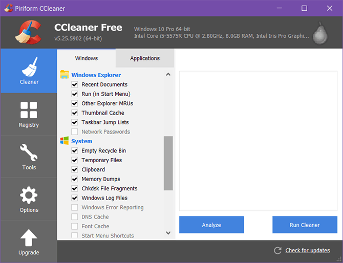343x263 pixels.
Task: Uncheck Run (in Start Menu)
Action: coord(75,94)
